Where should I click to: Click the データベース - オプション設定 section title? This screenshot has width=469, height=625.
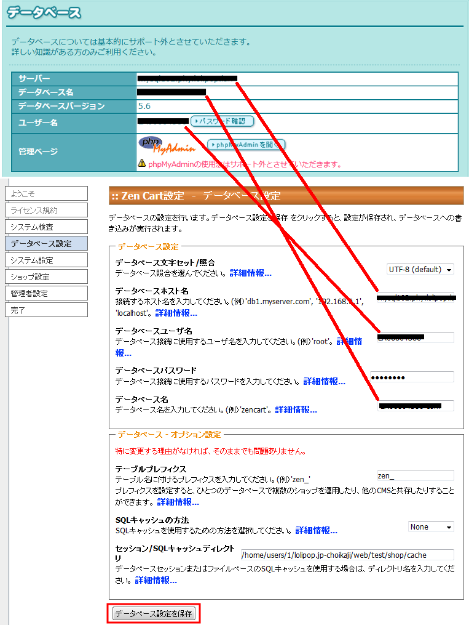[169, 435]
